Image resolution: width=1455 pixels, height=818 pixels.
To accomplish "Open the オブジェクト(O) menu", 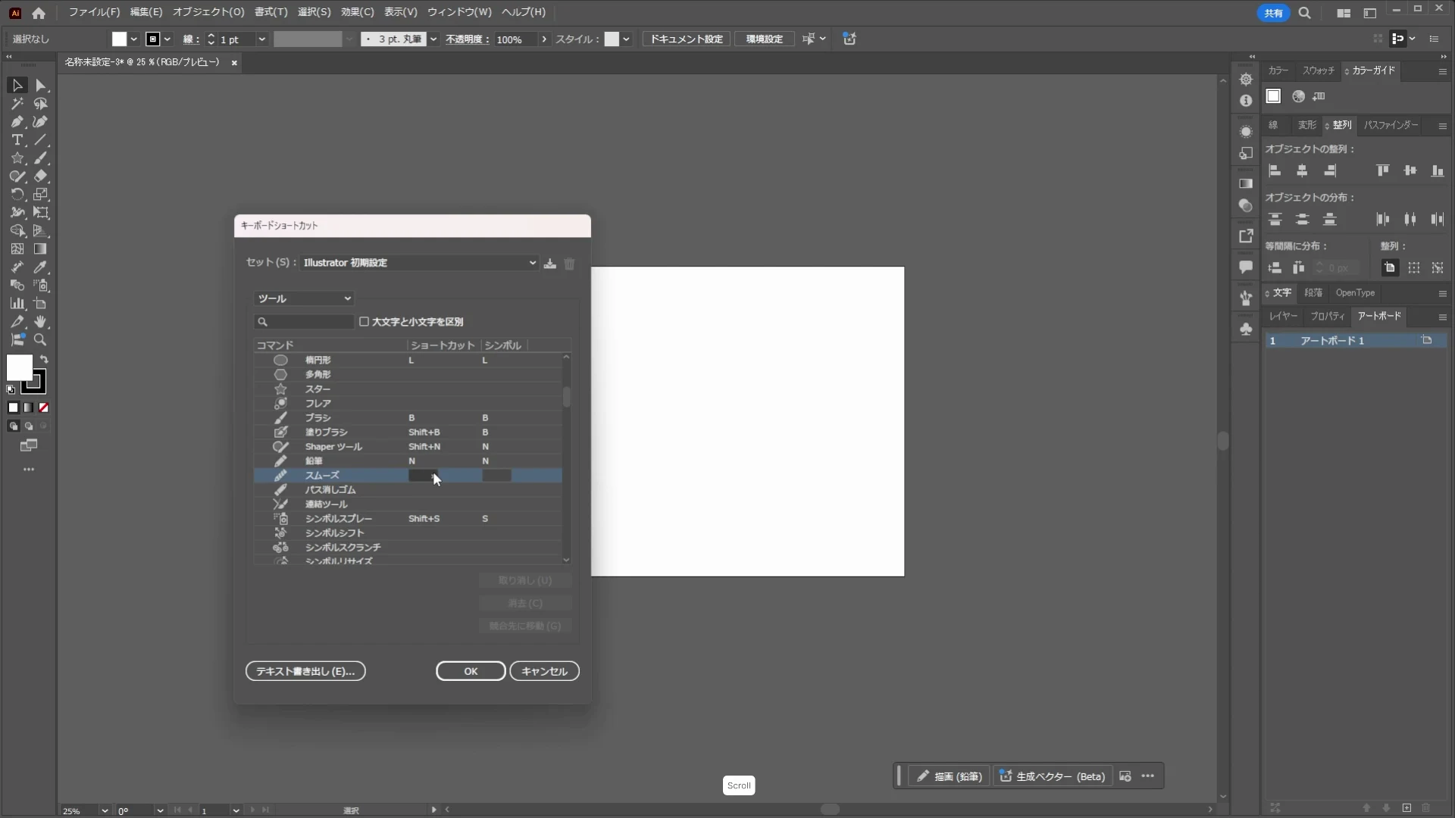I will pyautogui.click(x=208, y=12).
